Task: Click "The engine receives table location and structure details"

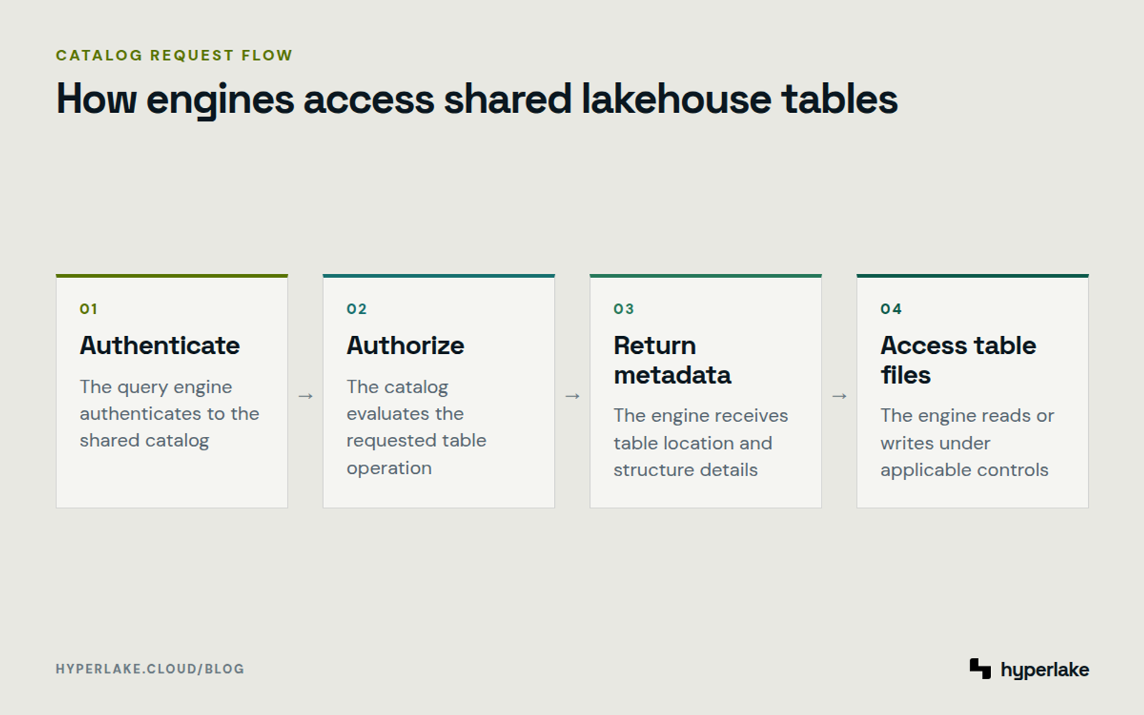Action: coord(701,443)
